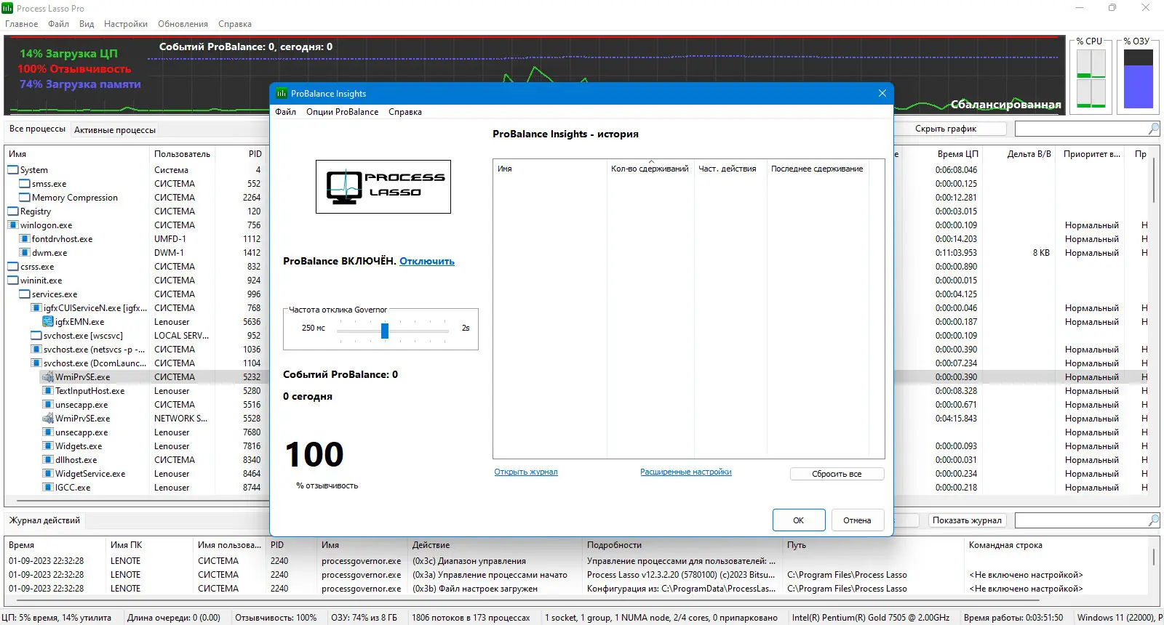Click the Отмена button
The image size is (1164, 625).
[x=857, y=520]
